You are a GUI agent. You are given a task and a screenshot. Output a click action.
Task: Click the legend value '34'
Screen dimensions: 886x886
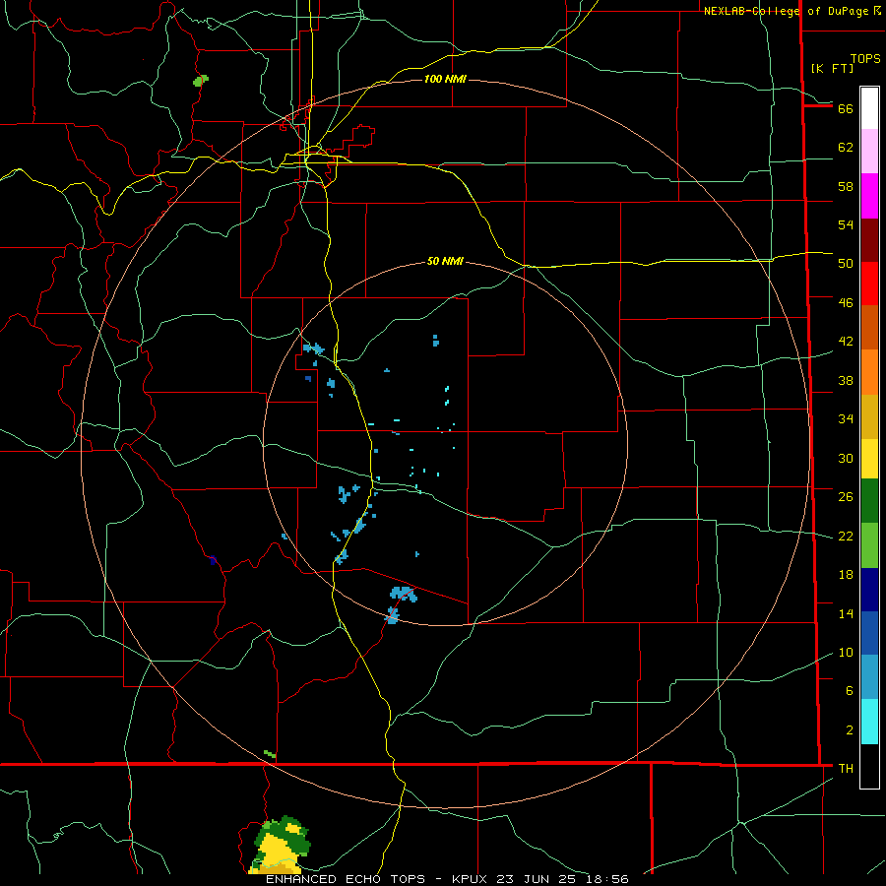846,418
